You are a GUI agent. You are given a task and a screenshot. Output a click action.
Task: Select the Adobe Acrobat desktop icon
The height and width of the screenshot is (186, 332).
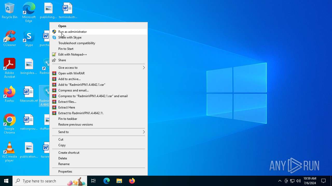click(x=10, y=68)
